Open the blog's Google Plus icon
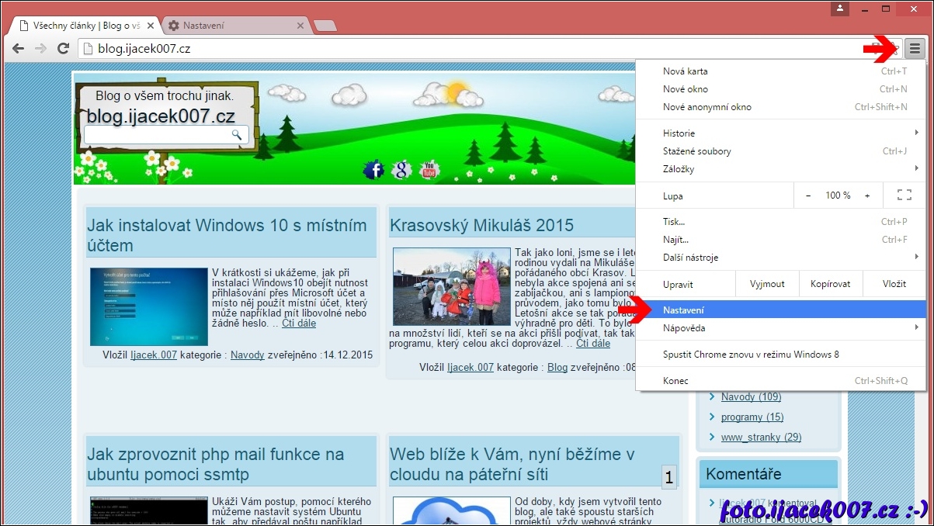The height and width of the screenshot is (526, 934). pyautogui.click(x=401, y=170)
